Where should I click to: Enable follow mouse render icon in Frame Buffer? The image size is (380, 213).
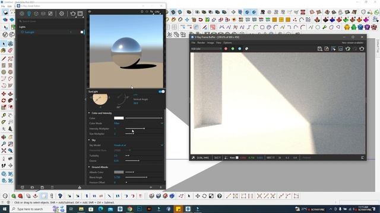point(334,49)
